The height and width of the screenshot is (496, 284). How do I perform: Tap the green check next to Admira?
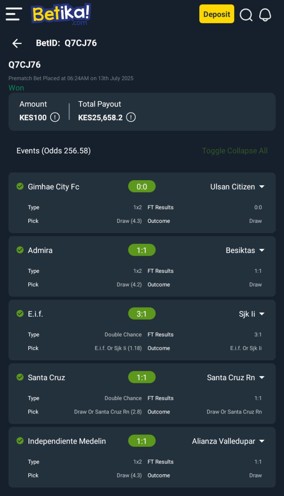pos(20,250)
